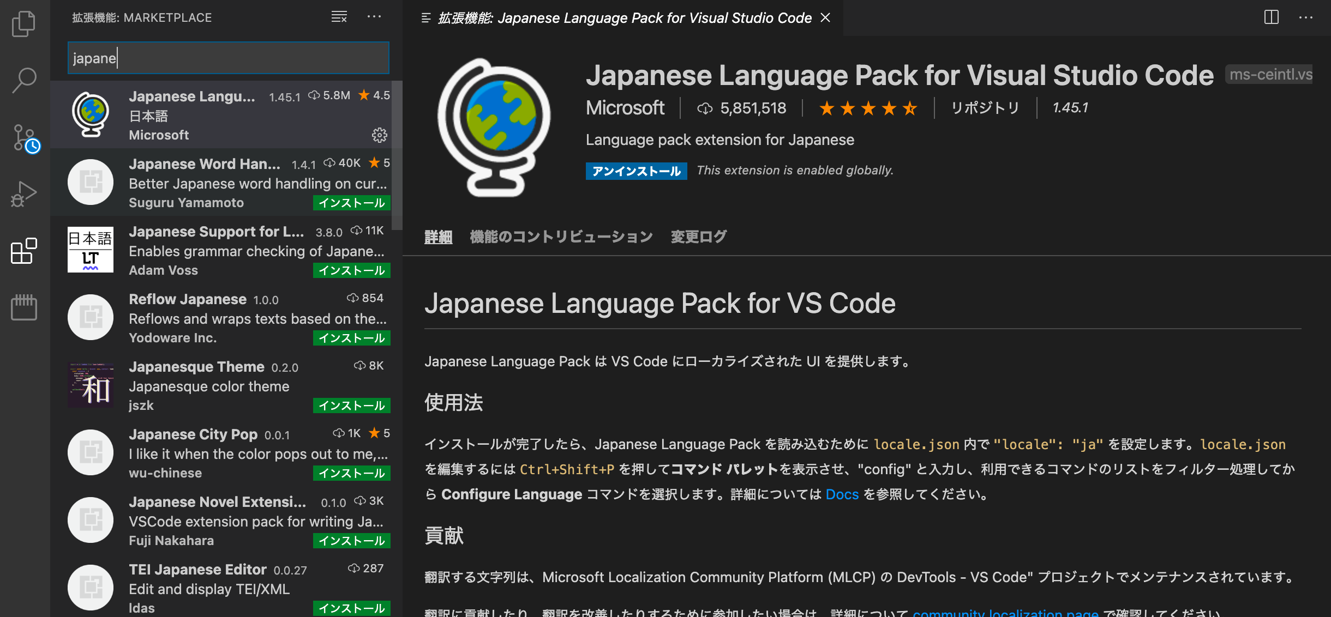
Task: Open manage gear for Japanese Language Pack
Action: [x=380, y=135]
